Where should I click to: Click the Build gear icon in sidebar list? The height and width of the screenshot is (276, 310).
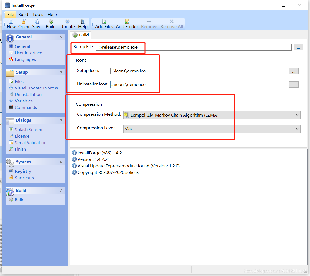(x=11, y=200)
